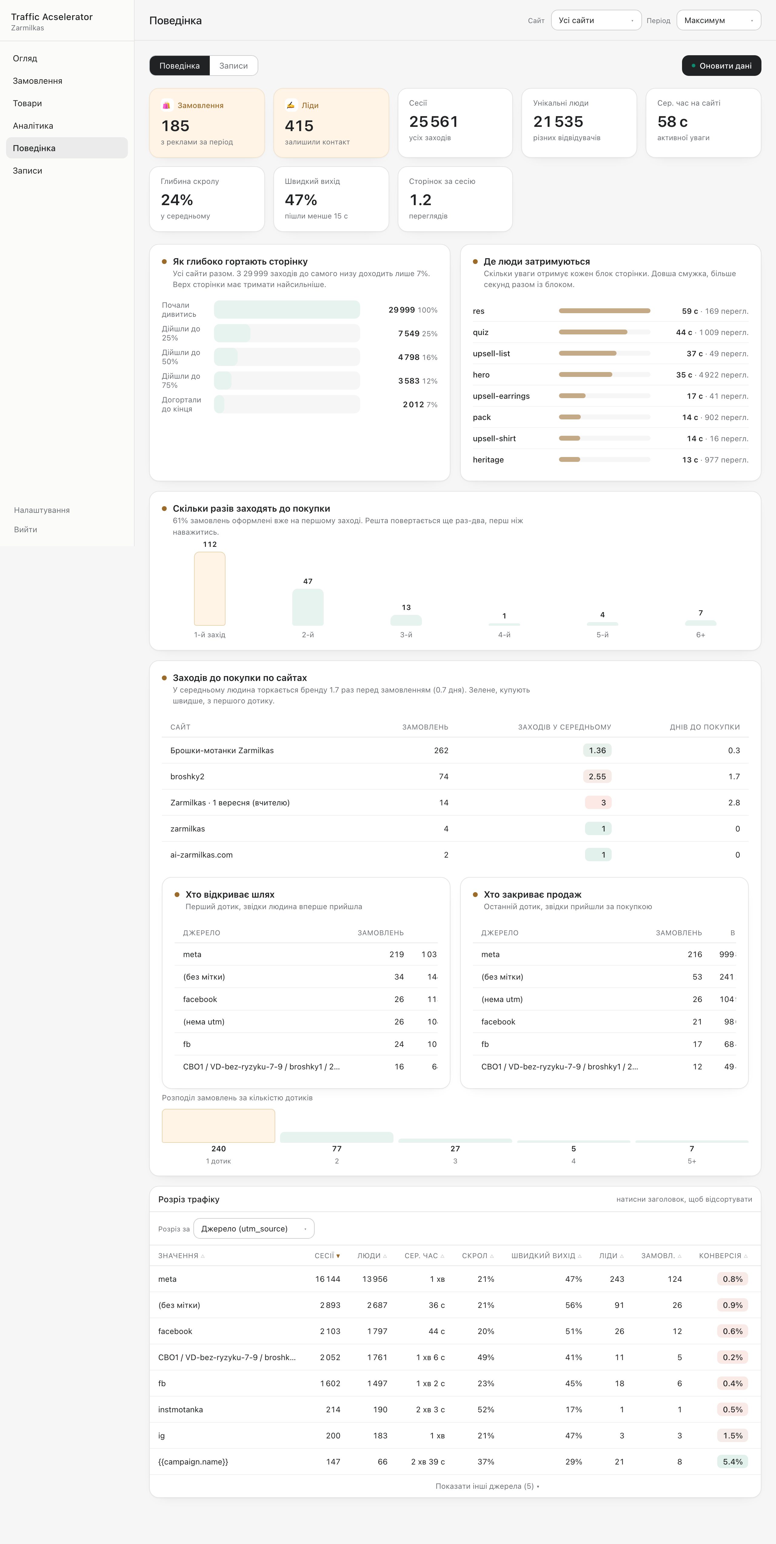776x1544 pixels.
Task: Click the Брошки-мотанки Zarmilkas site row
Action: [x=455, y=750]
